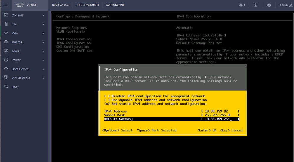Click the Subnet Mask field 255.255.255.0
Image resolution: width=294 pixels, height=162 pixels.
tap(220, 115)
